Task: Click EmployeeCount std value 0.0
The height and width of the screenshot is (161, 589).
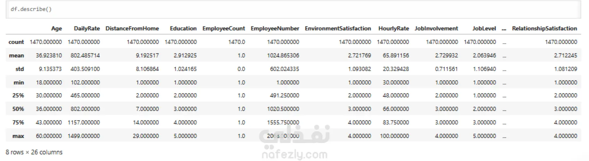Action: [241, 69]
